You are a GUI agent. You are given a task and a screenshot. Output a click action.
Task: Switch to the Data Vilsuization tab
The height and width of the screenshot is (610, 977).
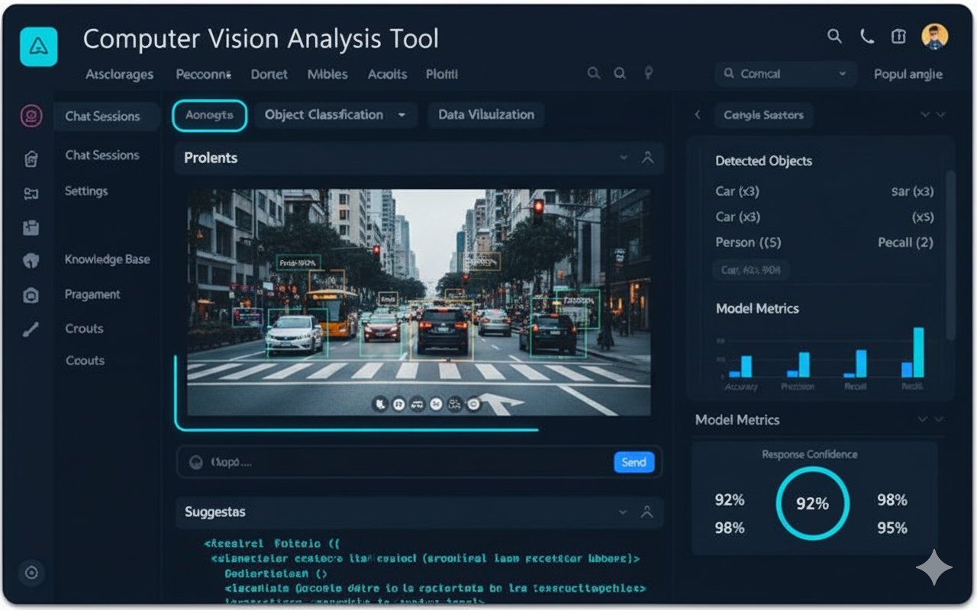(486, 115)
